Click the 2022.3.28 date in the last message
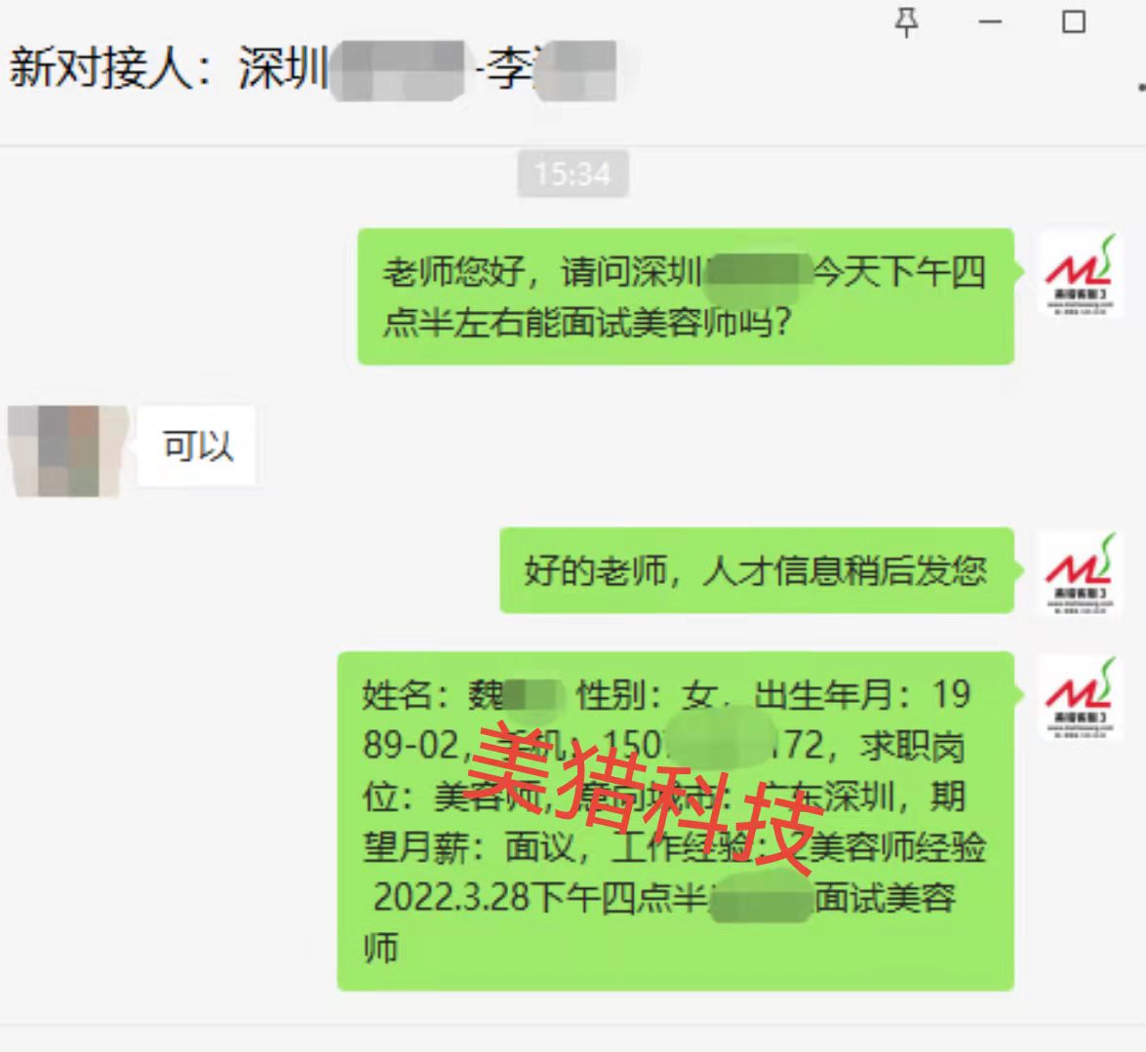Viewport: 1146px width, 1052px height. 452,897
